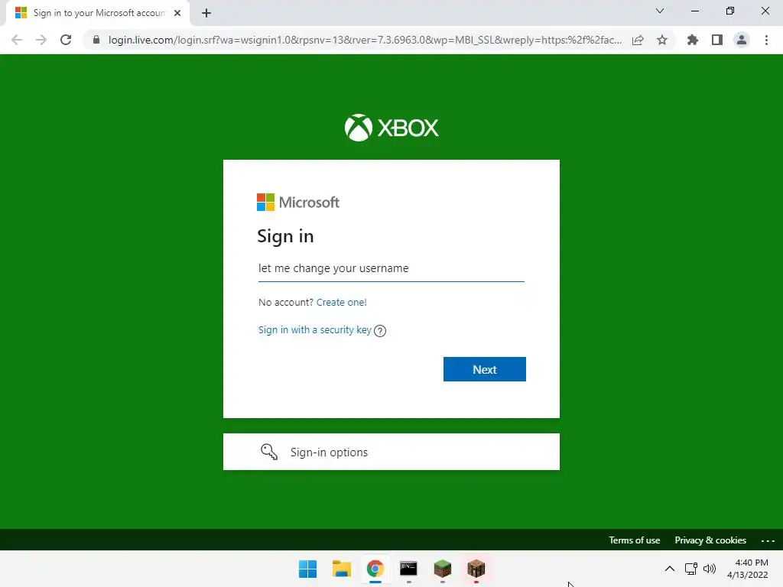Reload the login page
783x587 pixels.
[66, 40]
